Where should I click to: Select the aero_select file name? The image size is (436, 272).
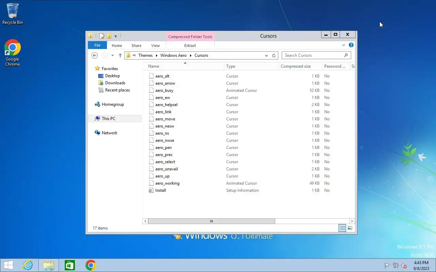165,162
